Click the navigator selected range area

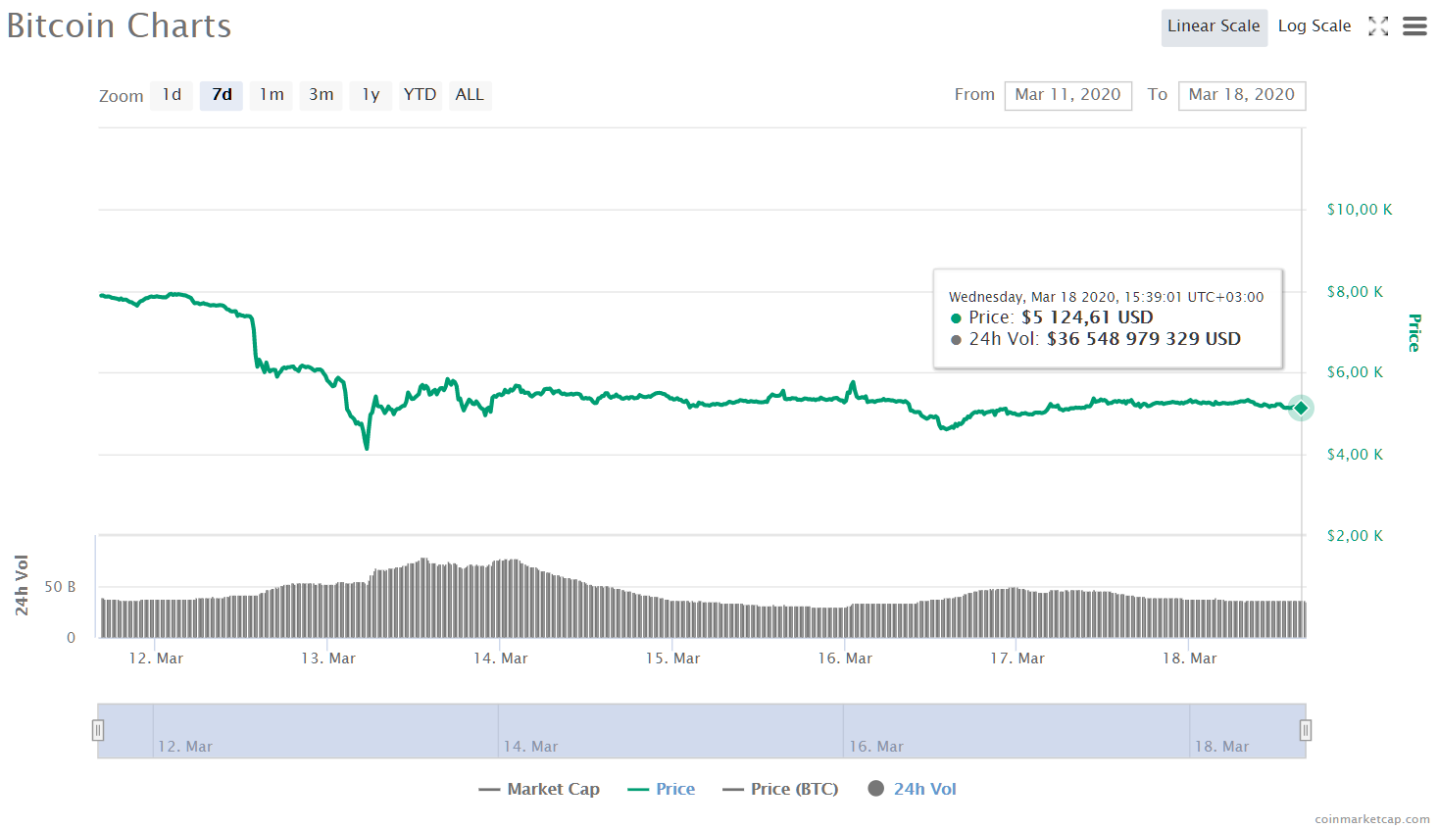click(x=702, y=730)
